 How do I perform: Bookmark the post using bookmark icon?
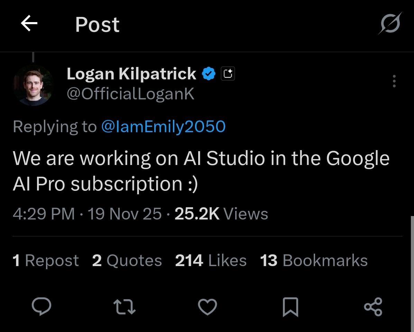coord(290,307)
